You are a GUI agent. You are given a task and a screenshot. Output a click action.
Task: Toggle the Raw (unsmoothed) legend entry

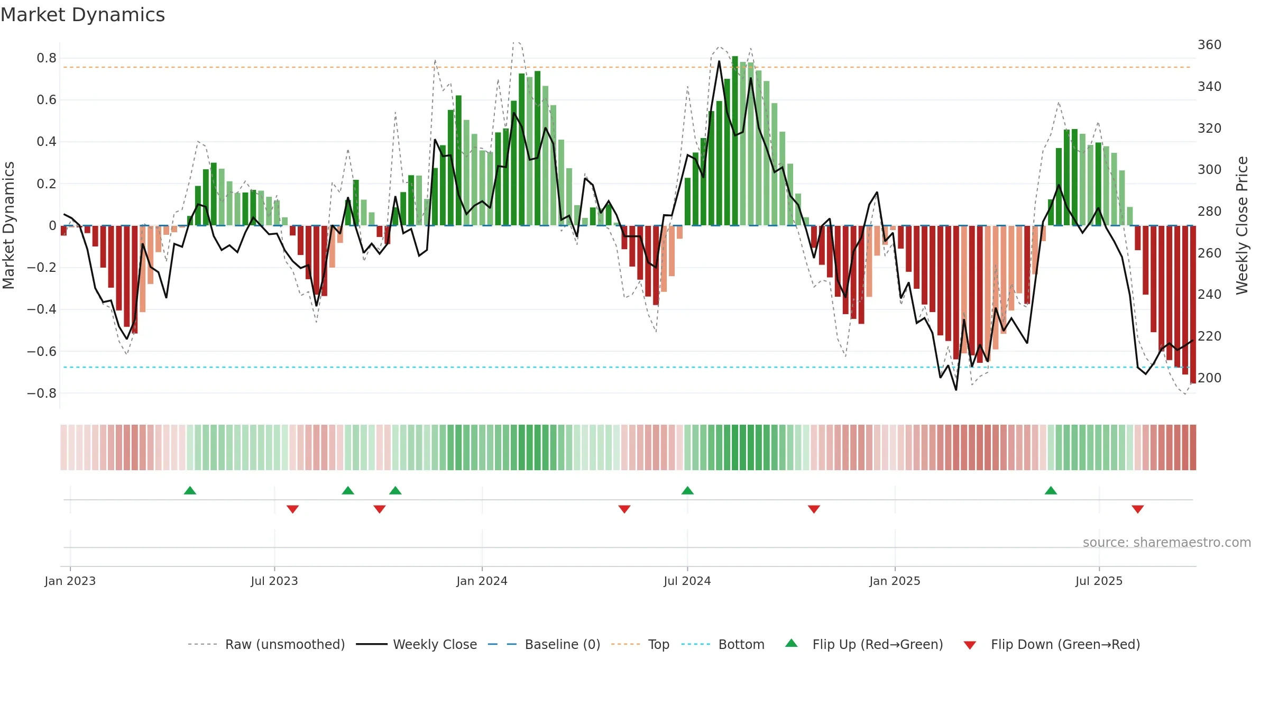click(x=266, y=644)
